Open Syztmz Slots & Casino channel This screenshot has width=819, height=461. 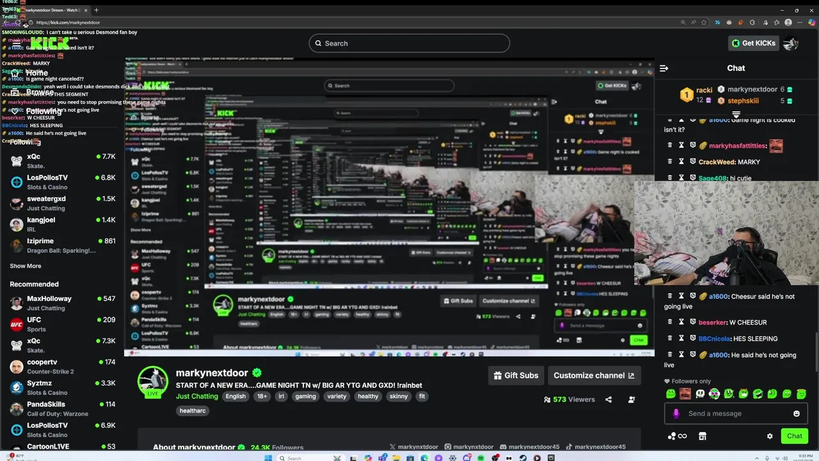(62, 387)
